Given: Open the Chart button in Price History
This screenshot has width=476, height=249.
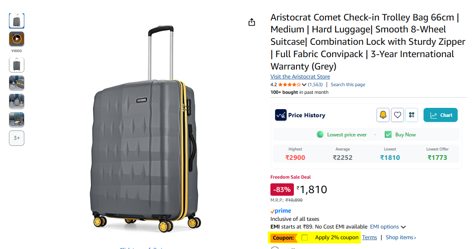Looking at the screenshot, I should pyautogui.click(x=441, y=115).
